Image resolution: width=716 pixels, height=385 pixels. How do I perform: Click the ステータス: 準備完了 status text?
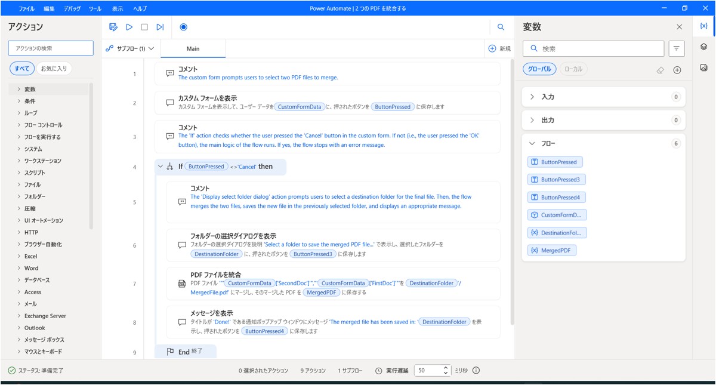click(x=41, y=371)
